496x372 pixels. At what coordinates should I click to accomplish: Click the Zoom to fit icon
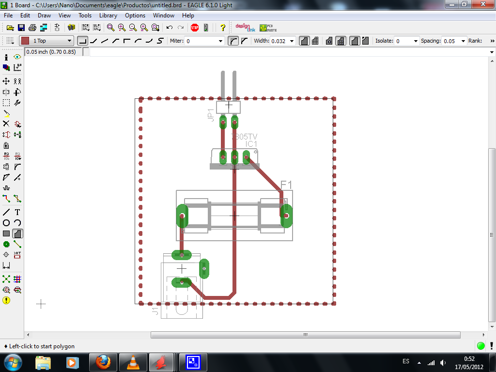click(110, 28)
